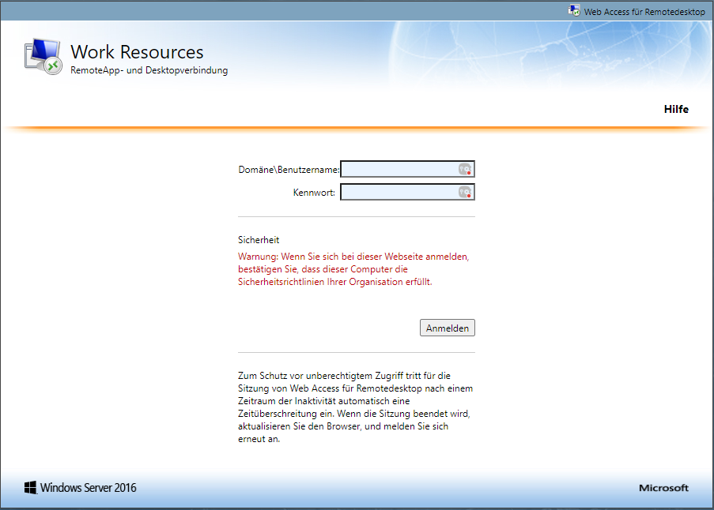Click the Work Resources RemoteApp computer icon
The width and height of the screenshot is (714, 510).
point(43,57)
